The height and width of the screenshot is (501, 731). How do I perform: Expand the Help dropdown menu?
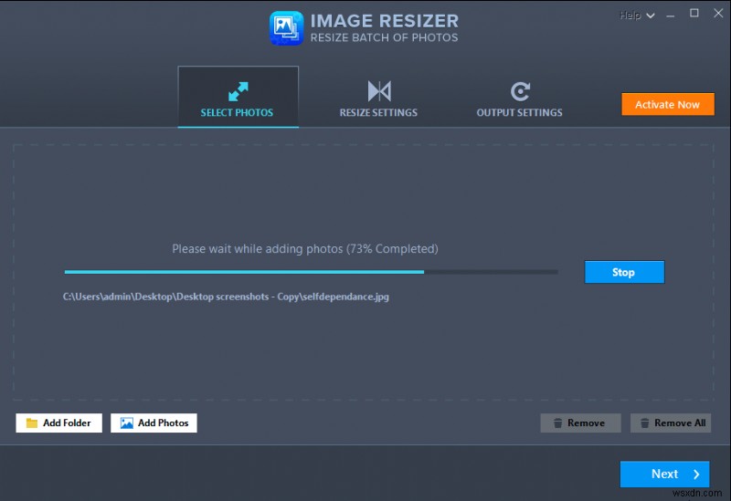[637, 16]
